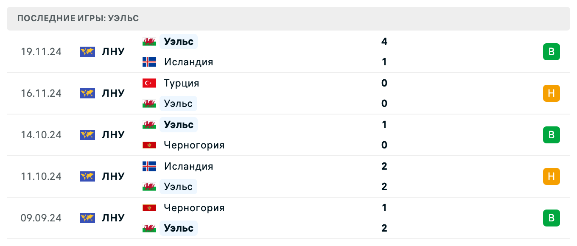Click the ЛНУ league icon for the 09.09.24 match

87,218
